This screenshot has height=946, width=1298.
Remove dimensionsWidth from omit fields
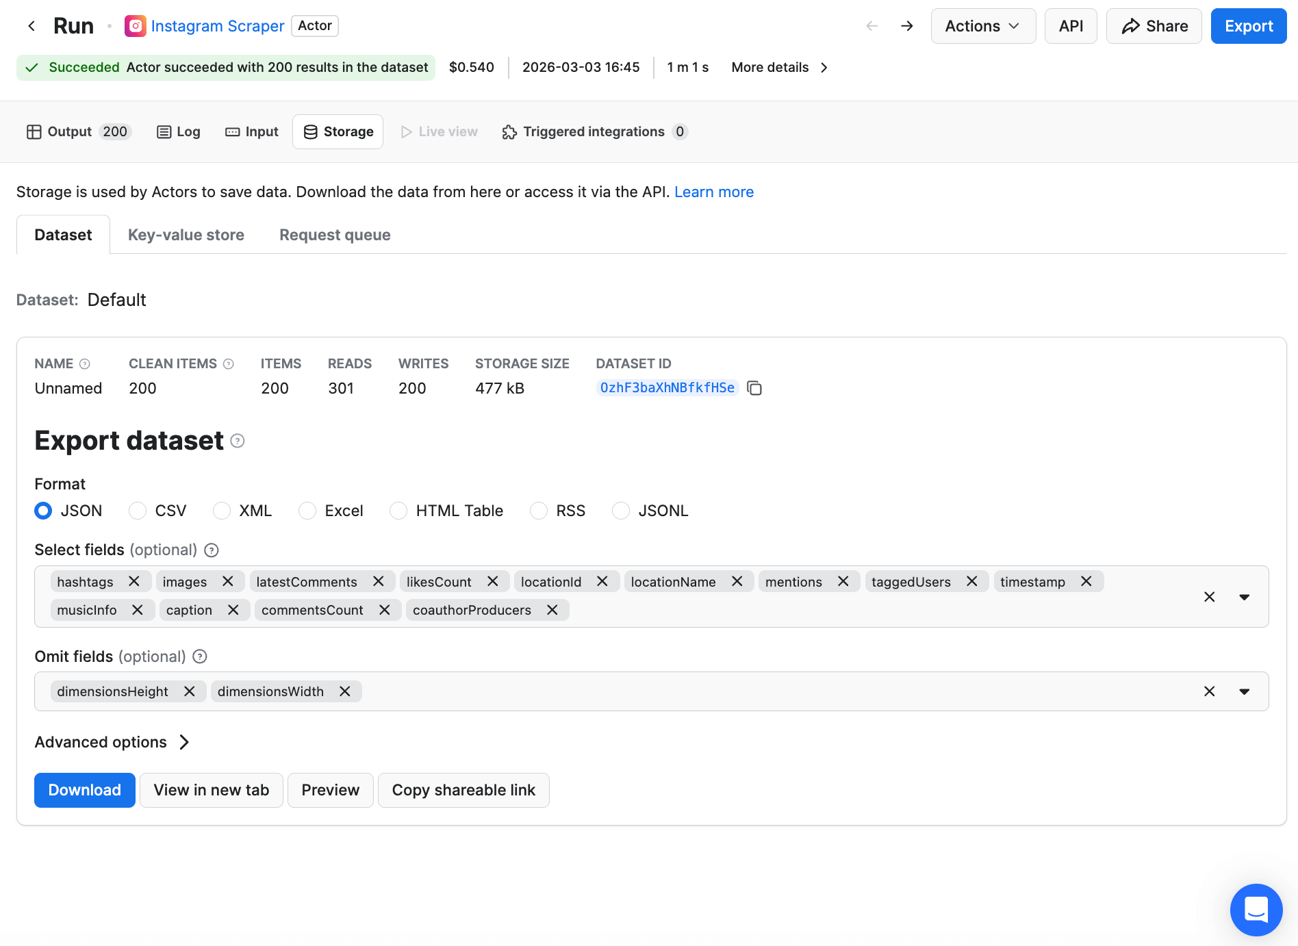tap(345, 691)
